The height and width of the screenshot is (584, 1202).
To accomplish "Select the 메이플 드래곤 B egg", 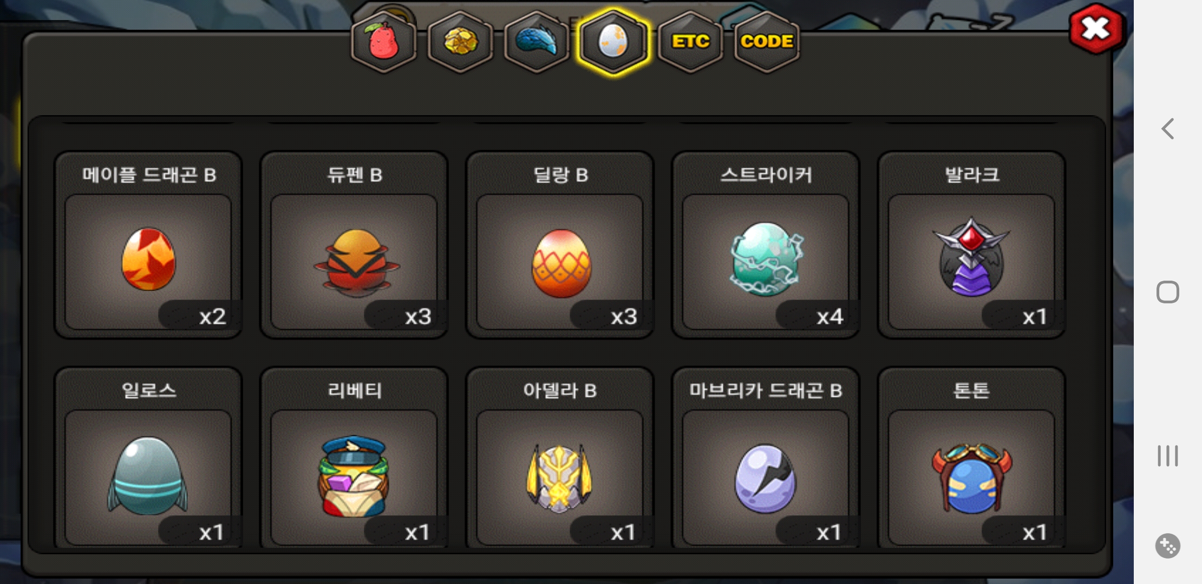I will click(148, 245).
